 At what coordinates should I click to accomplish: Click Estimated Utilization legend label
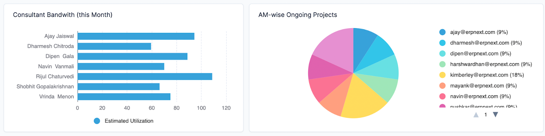pyautogui.click(x=129, y=121)
